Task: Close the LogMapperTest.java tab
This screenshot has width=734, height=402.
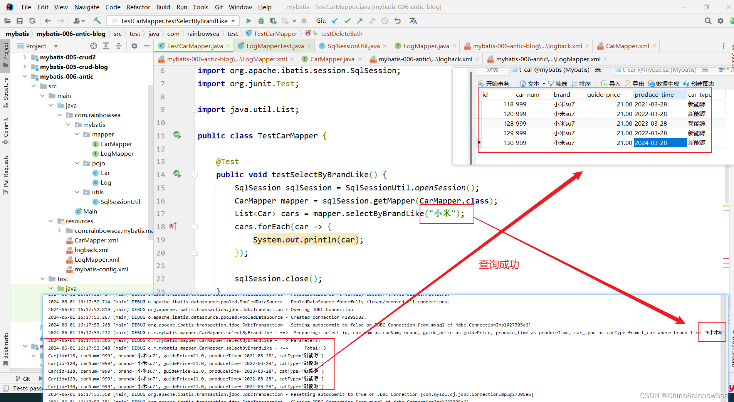Action: tap(310, 46)
